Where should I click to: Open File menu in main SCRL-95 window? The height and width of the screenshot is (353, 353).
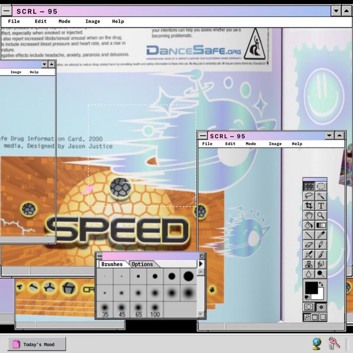click(14, 22)
